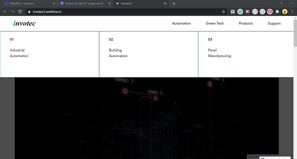This screenshot has width=297, height=159.
Task: Open the Chrome three-dot menu
Action: tap(292, 12)
